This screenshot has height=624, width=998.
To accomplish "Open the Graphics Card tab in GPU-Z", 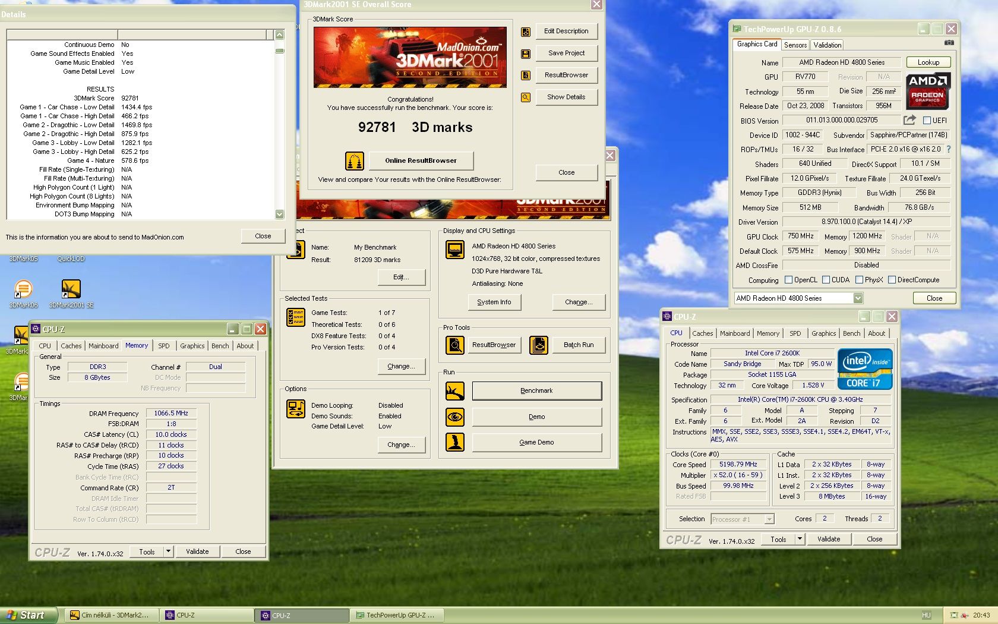I will pos(757,44).
